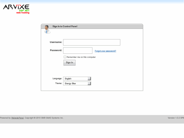Click the Theme label

[58, 83]
